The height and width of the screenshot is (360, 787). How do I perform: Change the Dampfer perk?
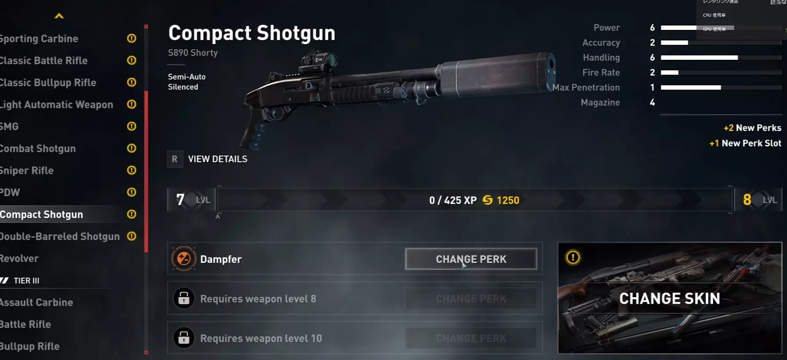point(471,259)
